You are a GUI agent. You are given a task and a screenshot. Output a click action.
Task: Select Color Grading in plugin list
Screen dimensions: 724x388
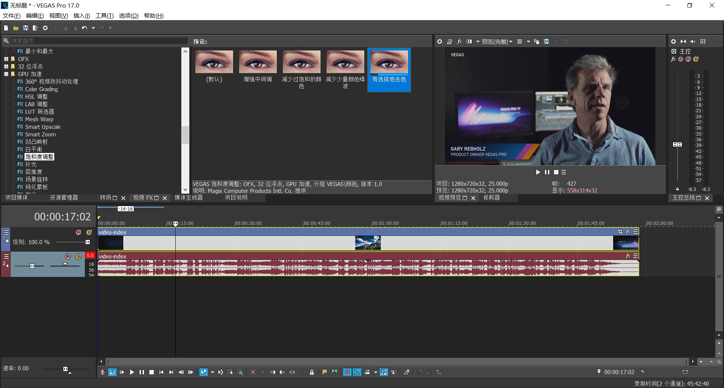(41, 89)
